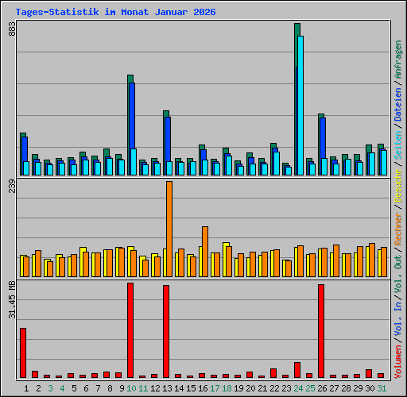Click the red legend word Volumen
Viewport: 407px width, 397px height.
tap(398, 362)
